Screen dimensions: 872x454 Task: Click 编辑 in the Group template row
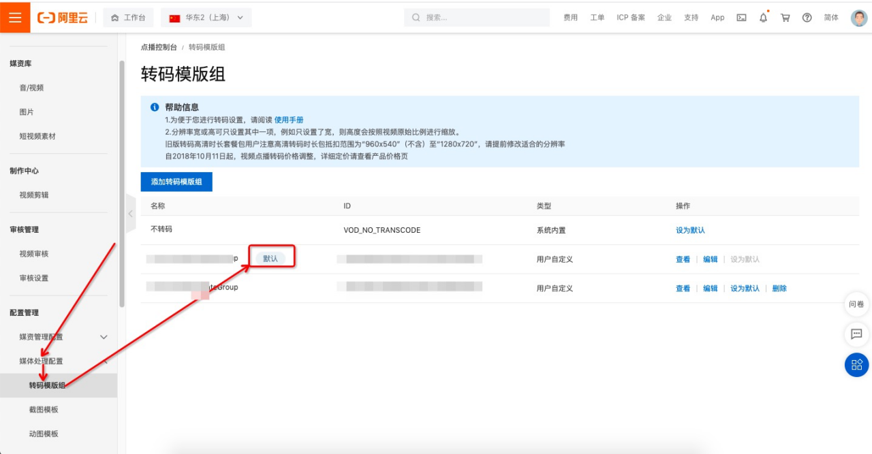click(710, 289)
